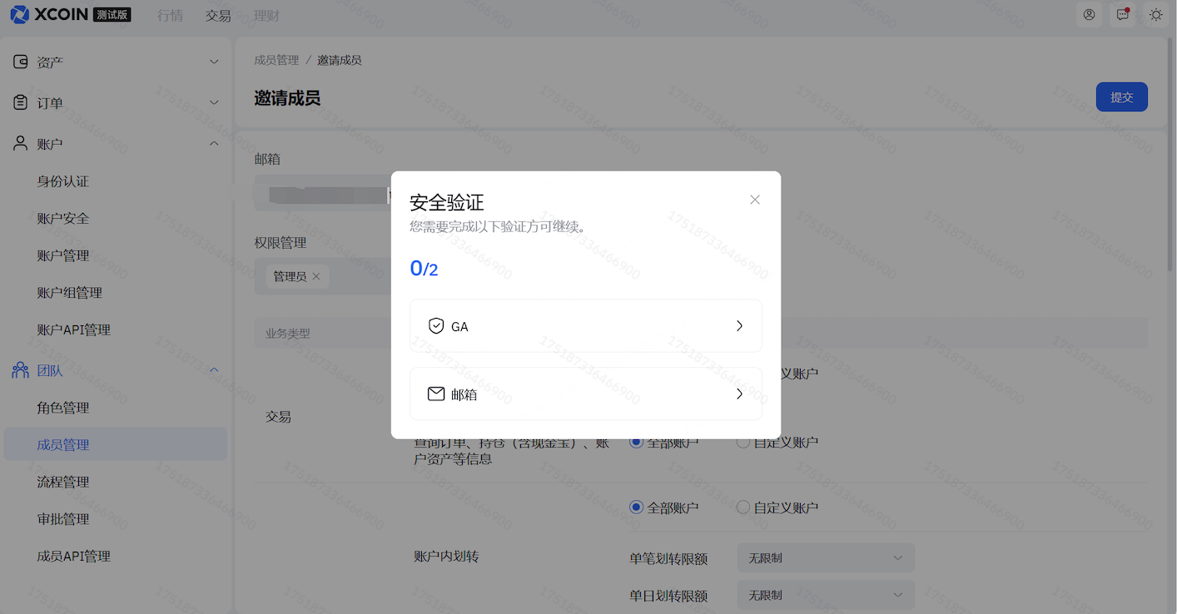
Task: Click the 提交 button
Action: pos(1121,97)
